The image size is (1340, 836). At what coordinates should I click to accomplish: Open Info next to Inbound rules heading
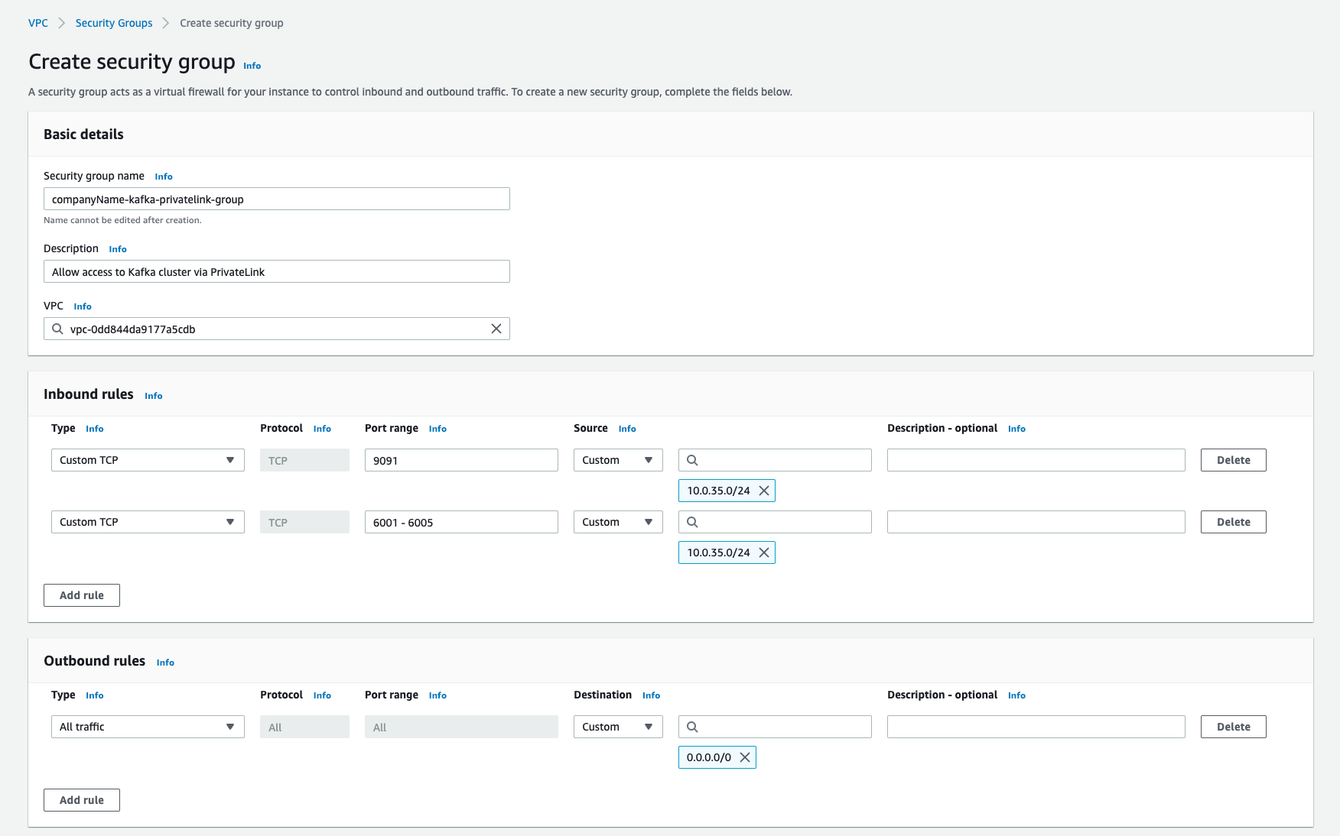(153, 395)
